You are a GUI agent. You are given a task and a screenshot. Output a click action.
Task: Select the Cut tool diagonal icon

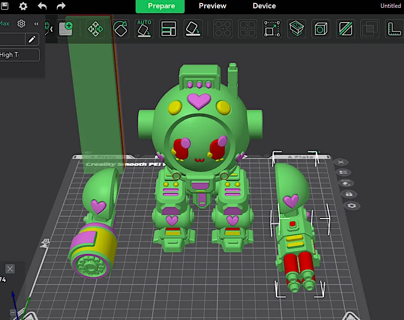pyautogui.click(x=346, y=28)
